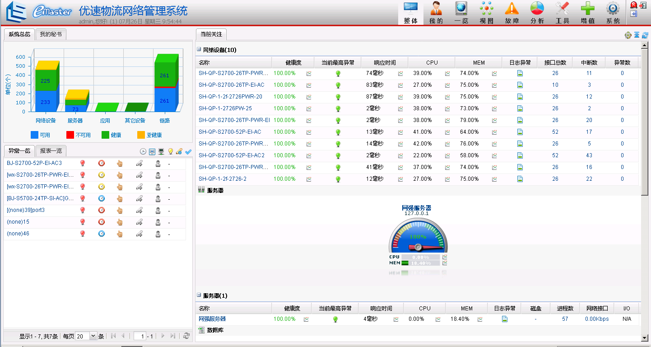
Task: Click the red alarm siren icon
Action: (x=634, y=5)
